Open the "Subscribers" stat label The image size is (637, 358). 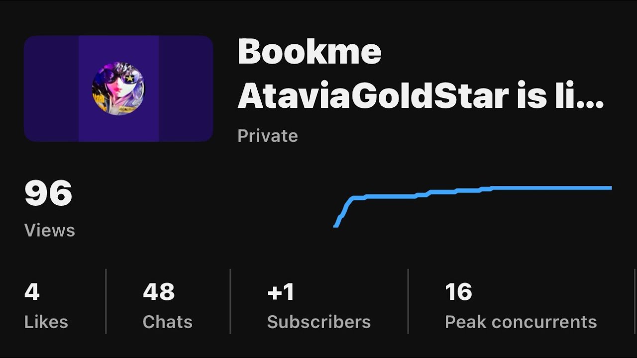tap(319, 322)
